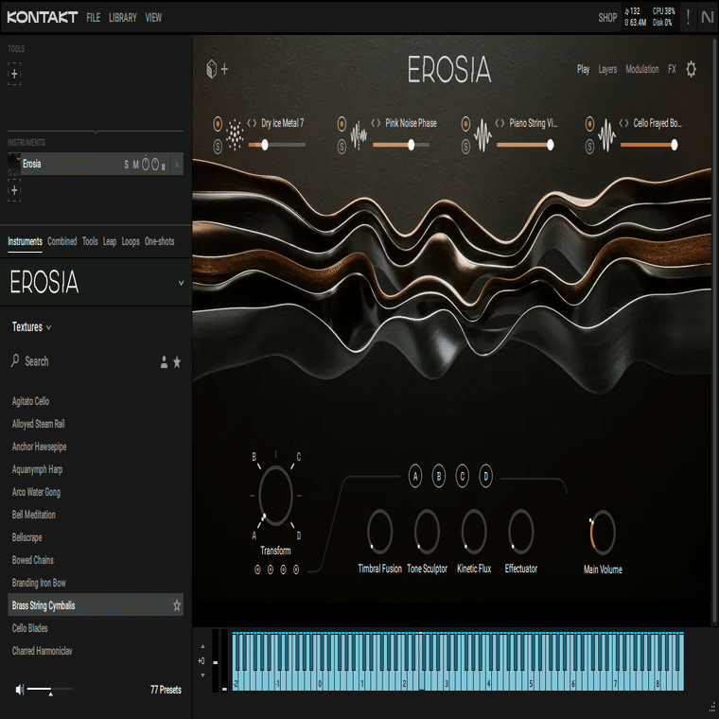Switch to the Layers page
This screenshot has width=719, height=719.
pos(607,69)
